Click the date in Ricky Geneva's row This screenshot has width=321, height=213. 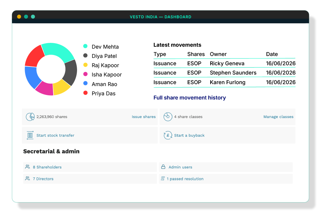[281, 63]
